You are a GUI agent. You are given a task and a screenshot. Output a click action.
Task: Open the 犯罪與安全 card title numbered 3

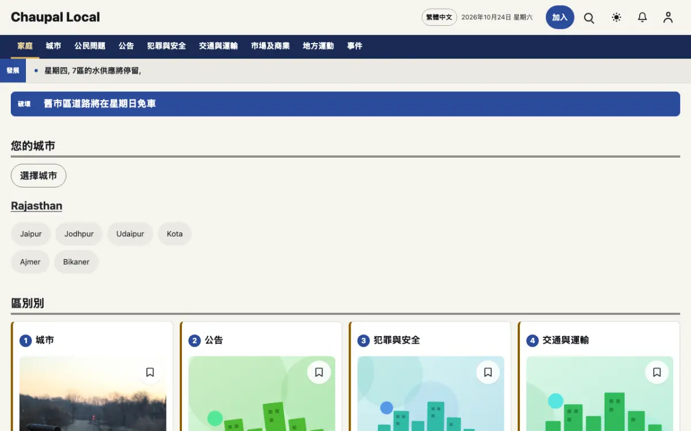pyautogui.click(x=397, y=340)
